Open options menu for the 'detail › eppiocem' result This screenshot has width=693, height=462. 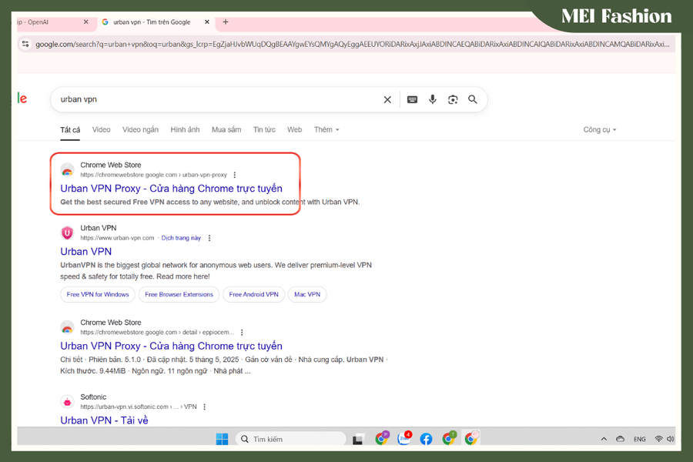[242, 333]
